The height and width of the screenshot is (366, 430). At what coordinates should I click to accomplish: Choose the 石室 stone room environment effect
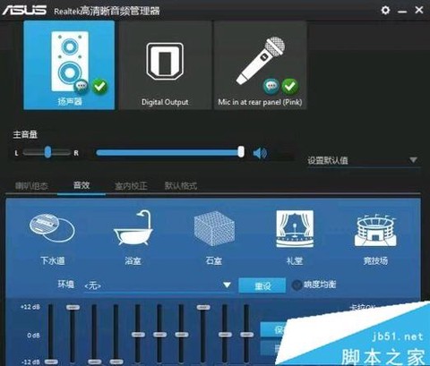(214, 239)
